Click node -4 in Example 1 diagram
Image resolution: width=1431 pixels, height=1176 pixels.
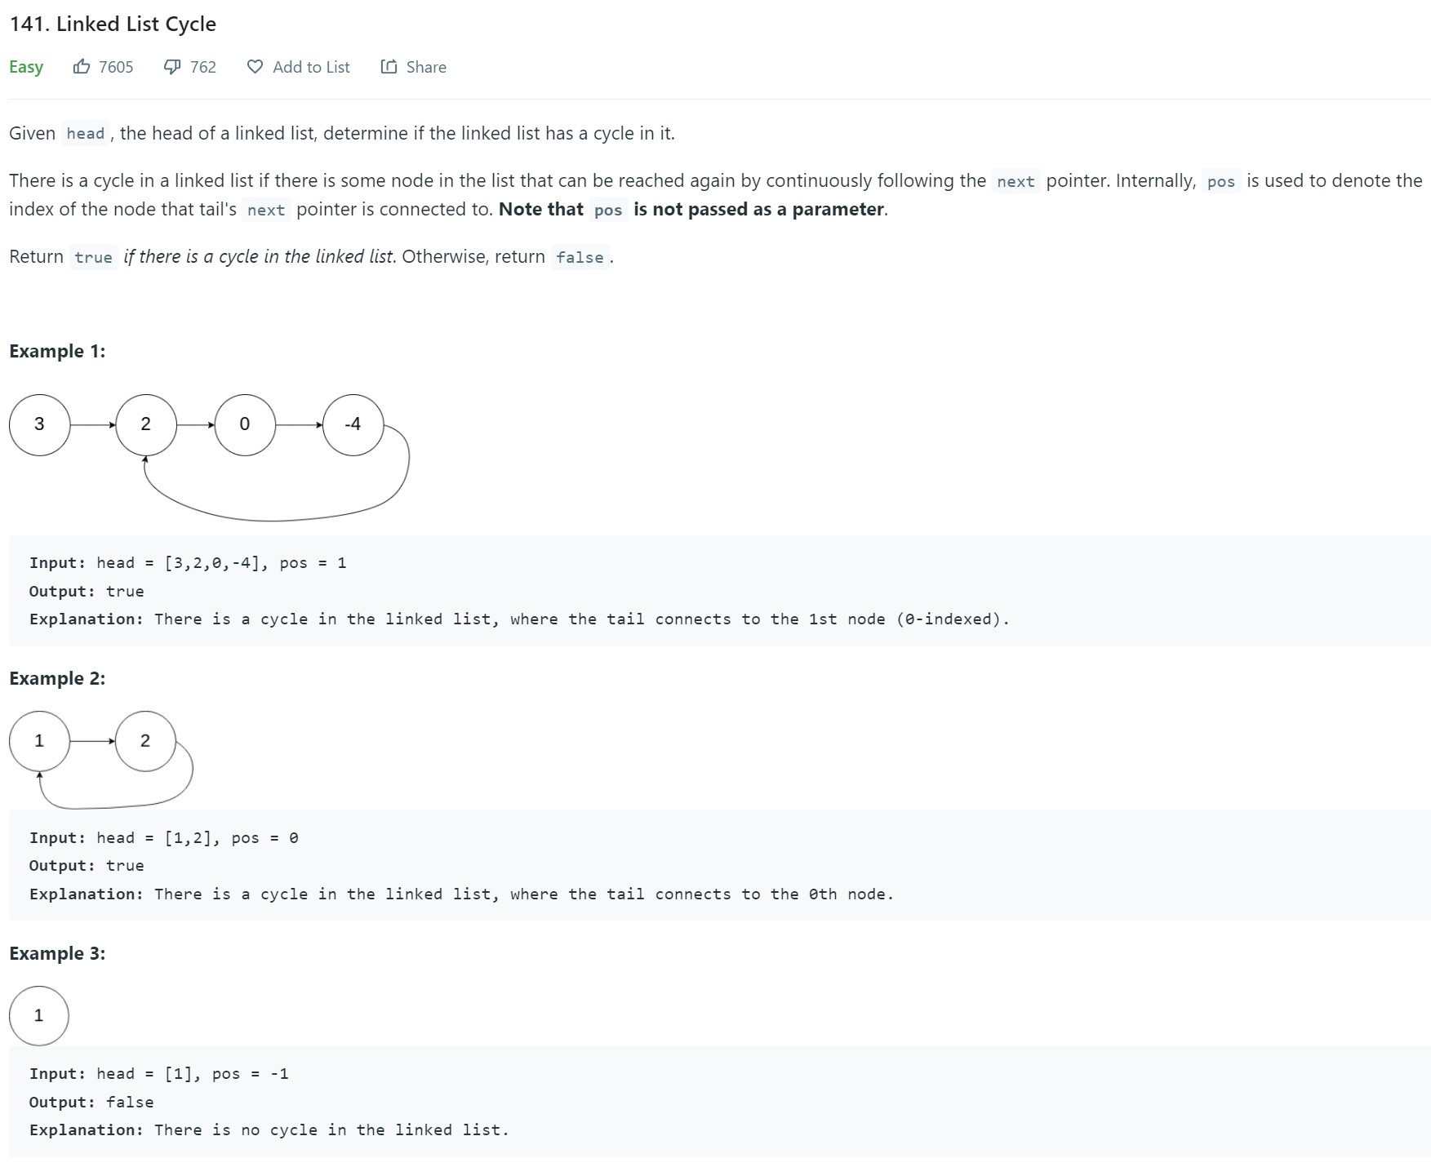coord(353,424)
